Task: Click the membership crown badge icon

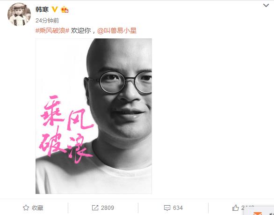Action: tap(65, 9)
